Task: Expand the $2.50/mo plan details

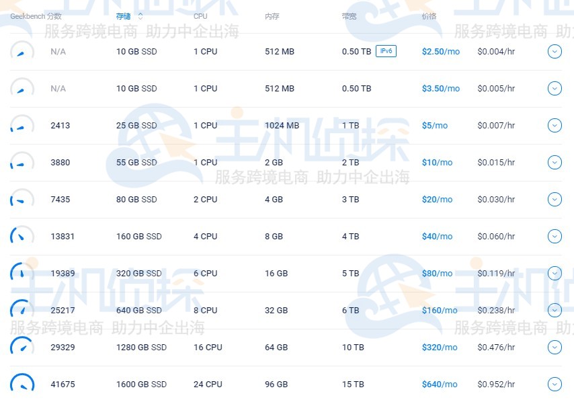Action: click(x=554, y=52)
